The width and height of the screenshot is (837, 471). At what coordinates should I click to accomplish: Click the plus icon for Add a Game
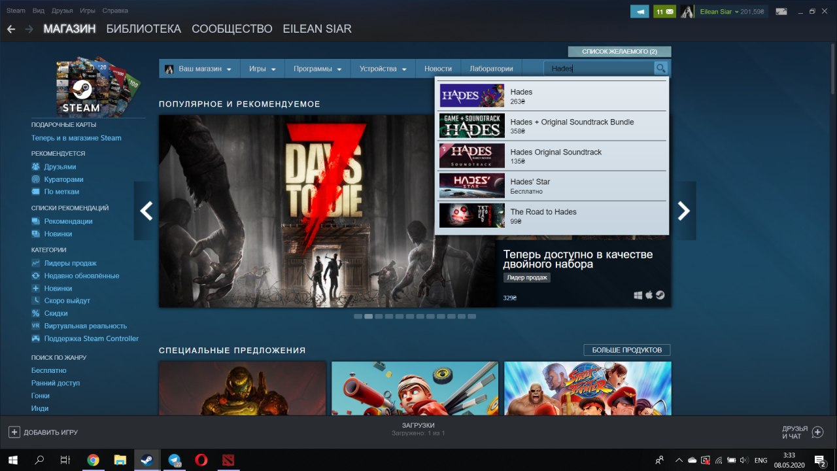point(14,432)
